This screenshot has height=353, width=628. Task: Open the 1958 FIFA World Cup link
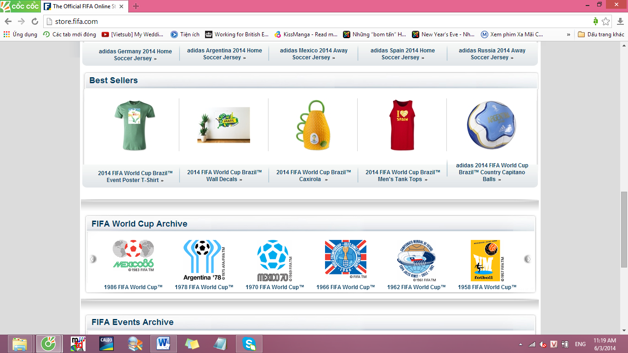click(487, 287)
